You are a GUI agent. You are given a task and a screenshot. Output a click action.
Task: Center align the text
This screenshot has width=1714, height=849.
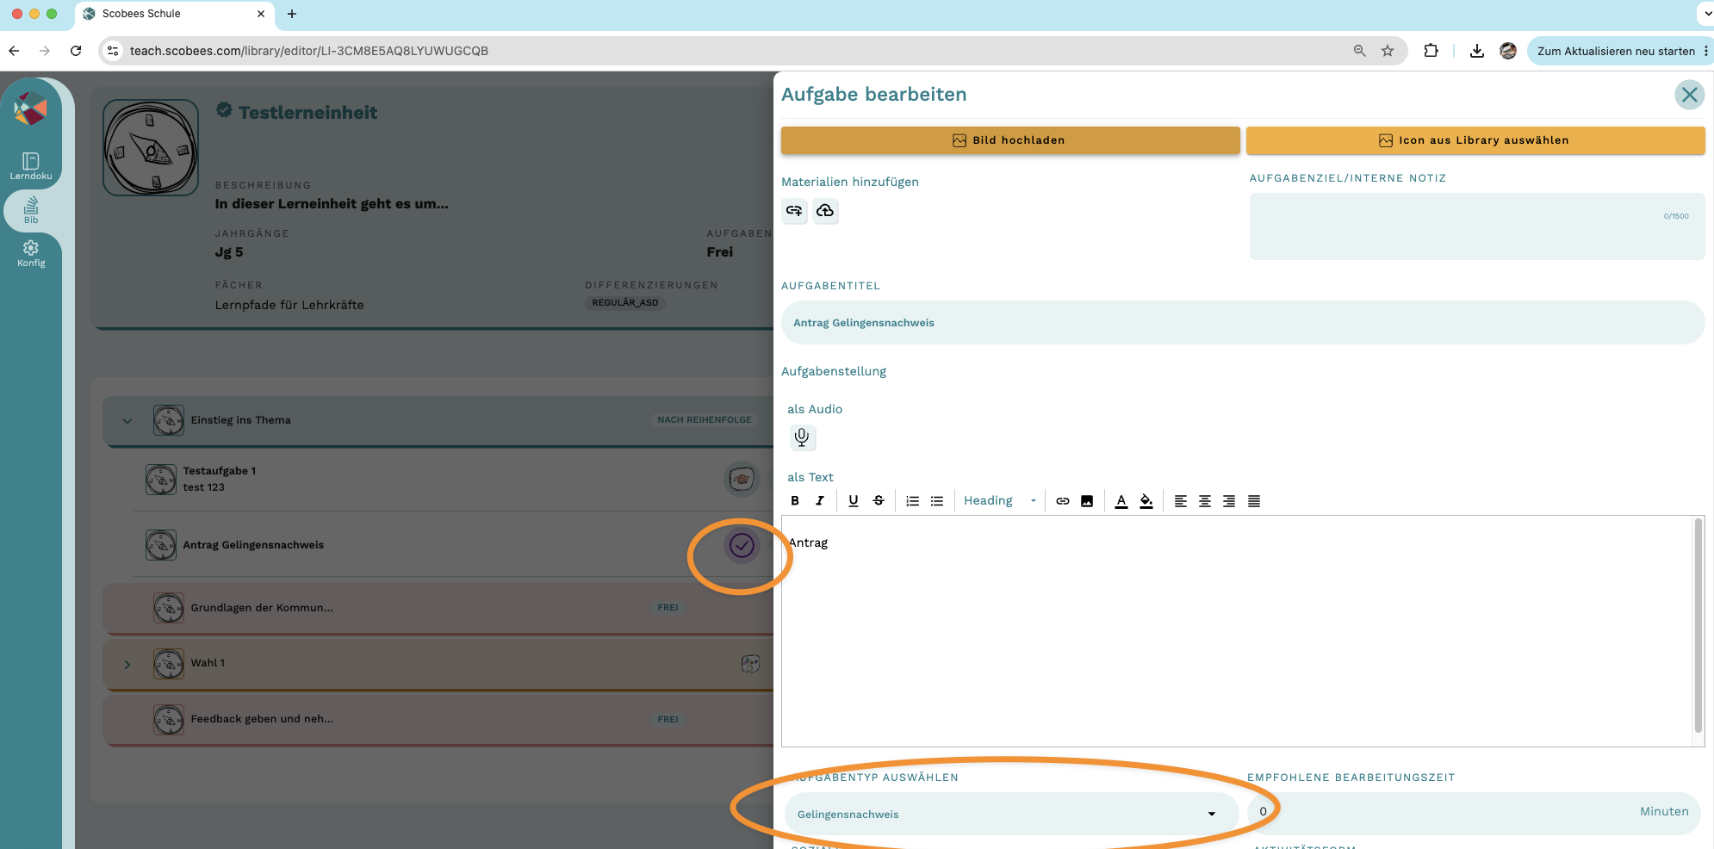coord(1205,501)
